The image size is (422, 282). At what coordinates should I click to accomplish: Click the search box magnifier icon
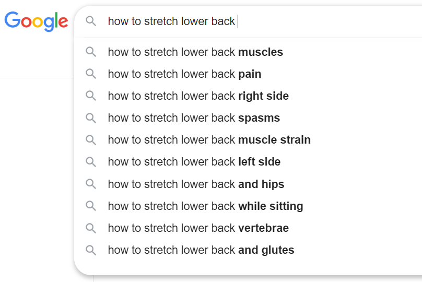click(x=91, y=21)
